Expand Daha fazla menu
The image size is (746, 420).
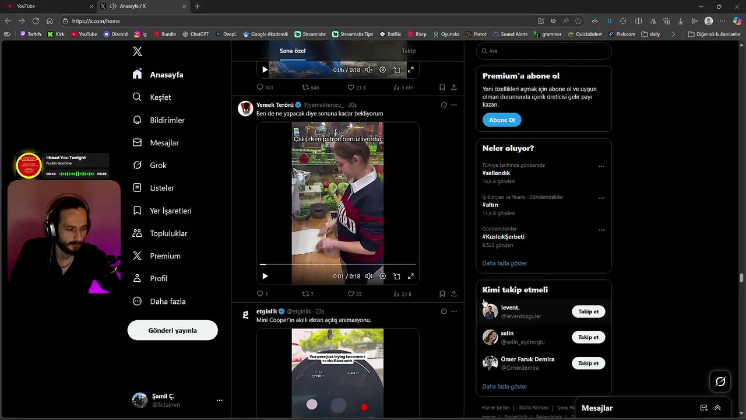pos(159,301)
